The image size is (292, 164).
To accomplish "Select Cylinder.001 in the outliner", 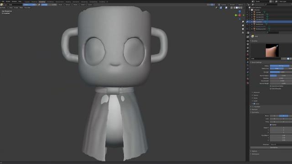I will point(260,15).
